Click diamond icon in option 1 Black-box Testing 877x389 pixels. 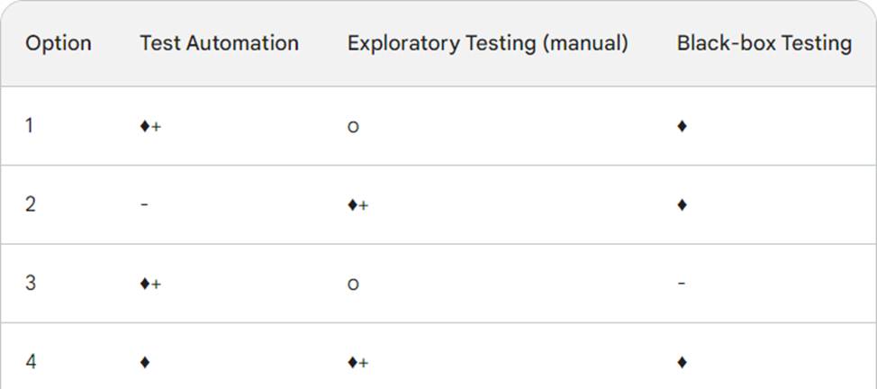pos(682,126)
